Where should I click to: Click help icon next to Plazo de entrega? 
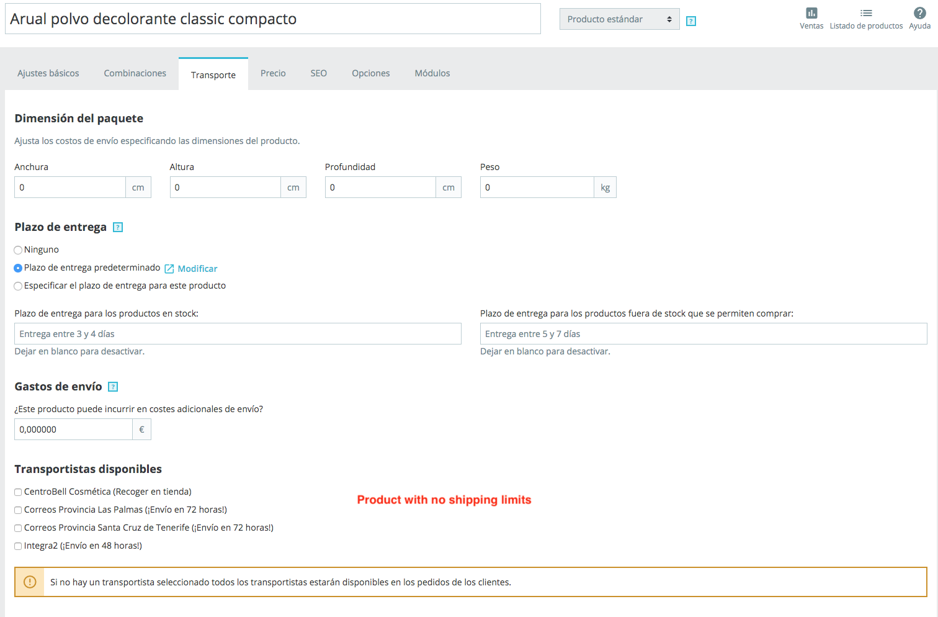coord(118,227)
